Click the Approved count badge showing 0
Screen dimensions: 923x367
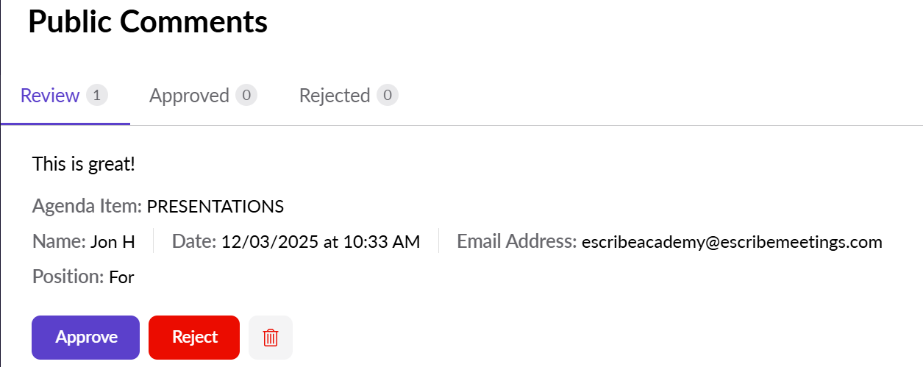[x=246, y=95]
